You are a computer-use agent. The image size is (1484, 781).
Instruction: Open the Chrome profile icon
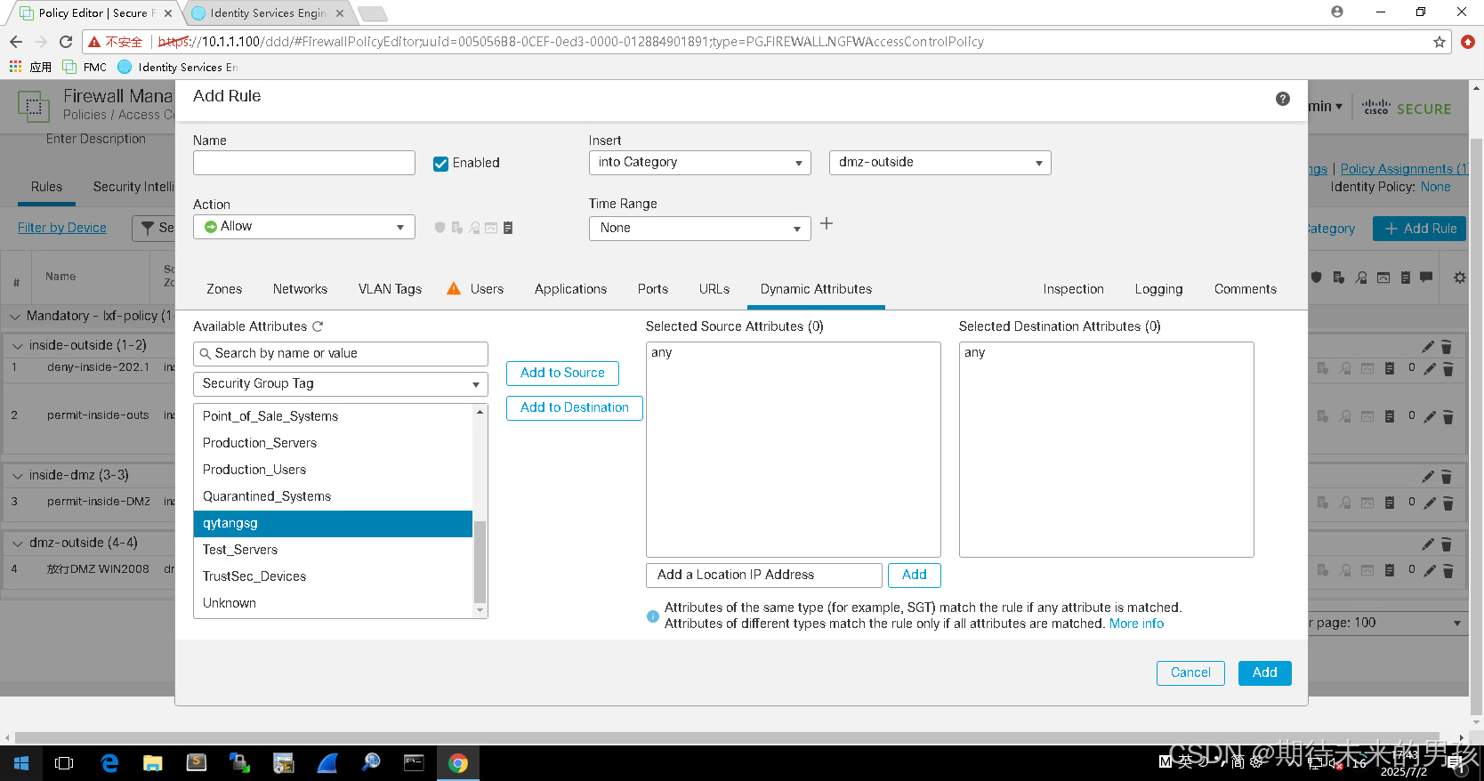pos(1336,12)
